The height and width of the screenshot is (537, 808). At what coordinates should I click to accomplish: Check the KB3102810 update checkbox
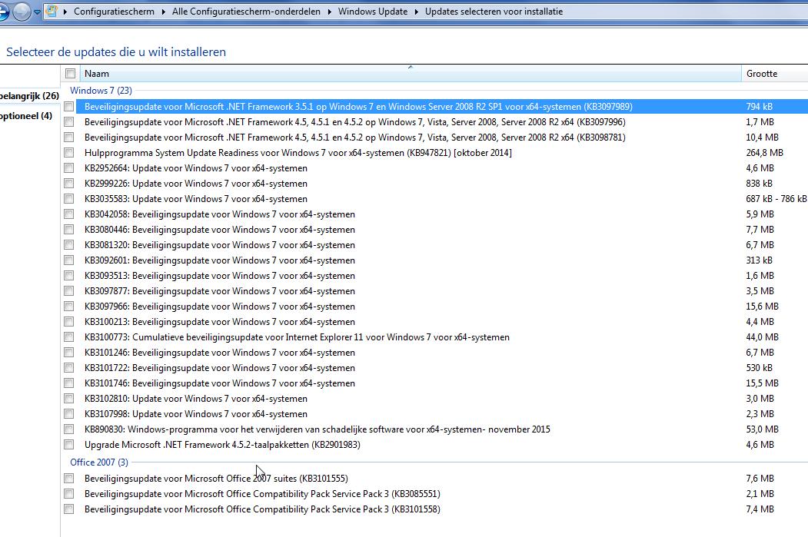[x=69, y=399]
